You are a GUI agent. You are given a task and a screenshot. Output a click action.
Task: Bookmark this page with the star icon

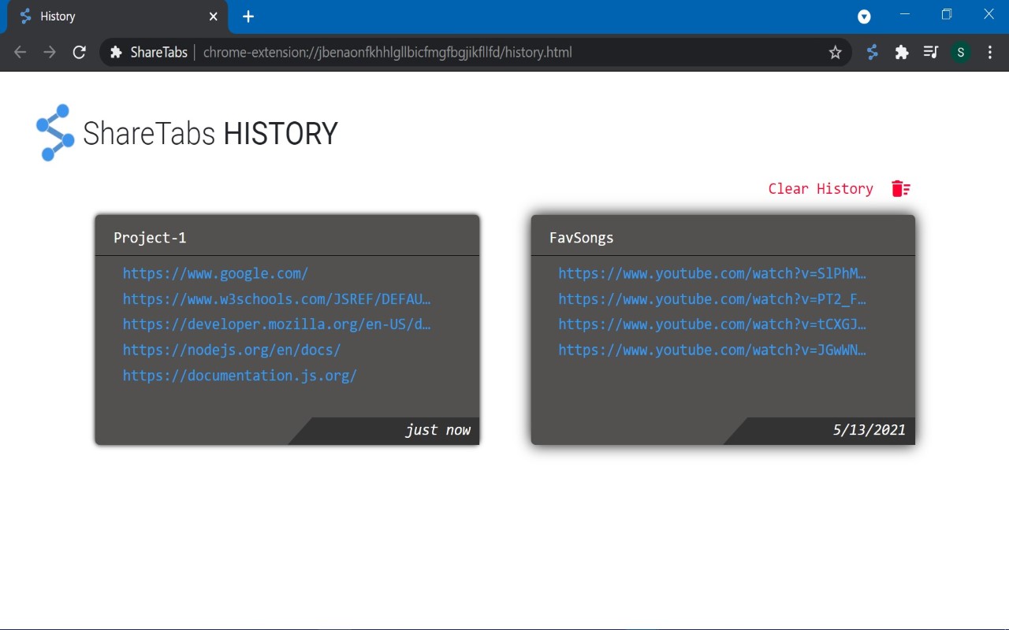point(836,53)
